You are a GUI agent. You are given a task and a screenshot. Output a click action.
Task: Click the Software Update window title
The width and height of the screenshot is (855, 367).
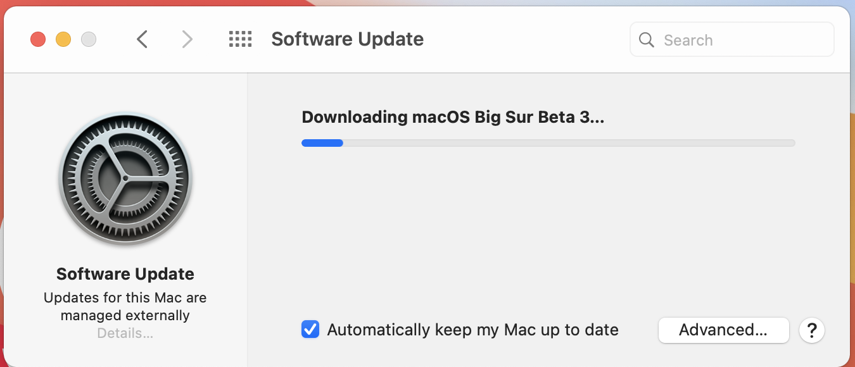click(x=348, y=39)
